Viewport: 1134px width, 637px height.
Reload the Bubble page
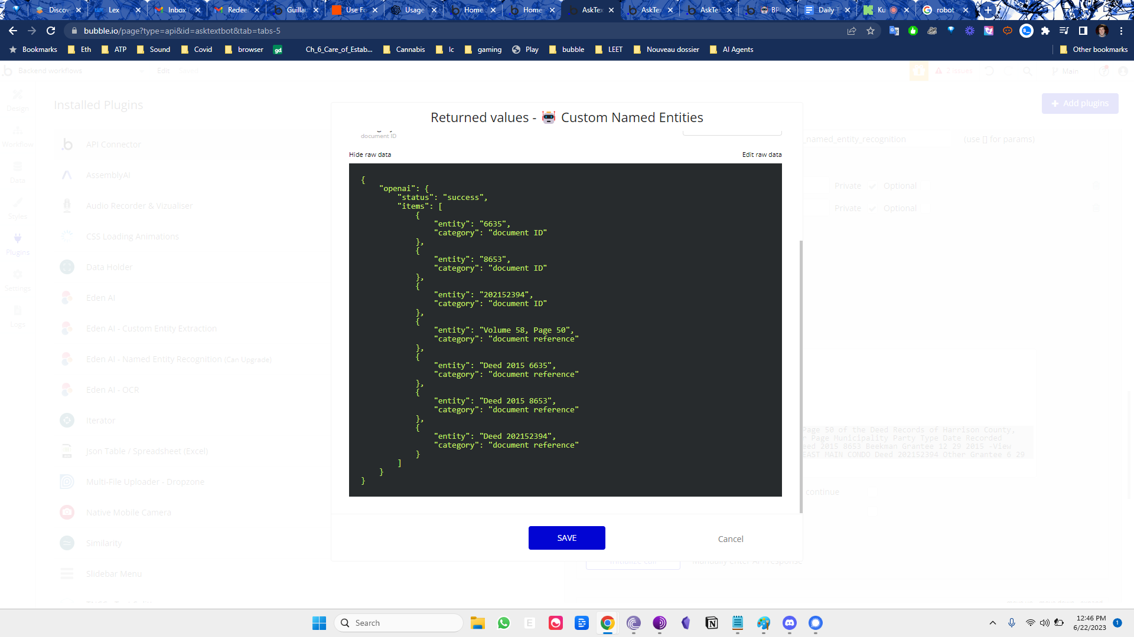point(51,31)
